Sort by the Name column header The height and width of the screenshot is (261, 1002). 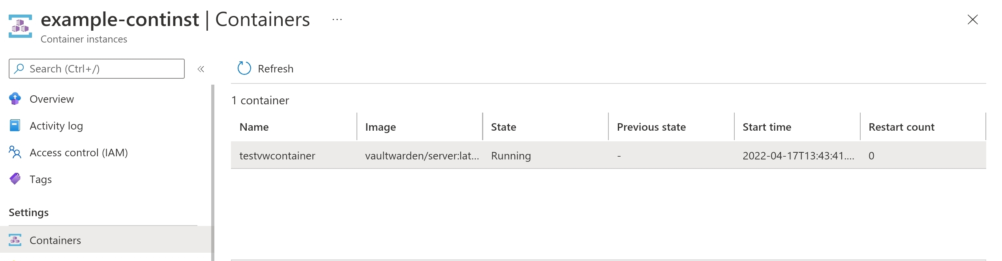click(254, 127)
